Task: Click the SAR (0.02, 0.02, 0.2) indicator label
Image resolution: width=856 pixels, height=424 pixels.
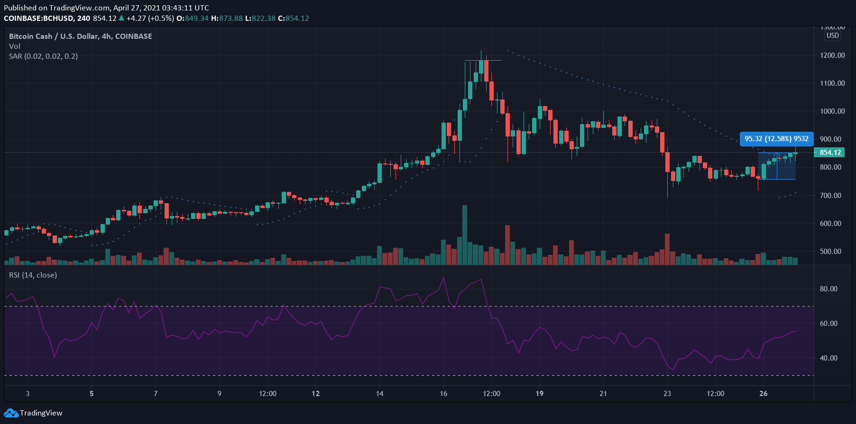Action: click(44, 56)
